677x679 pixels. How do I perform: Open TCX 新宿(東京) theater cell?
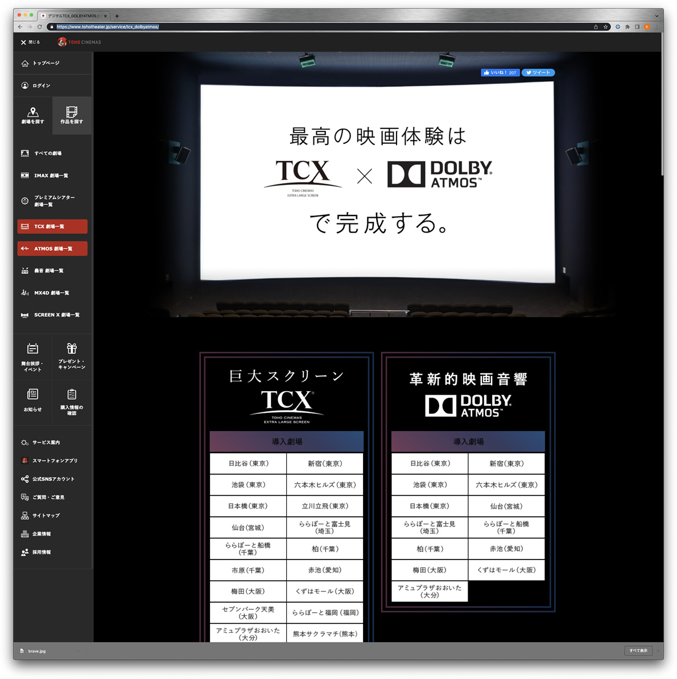[x=325, y=463]
